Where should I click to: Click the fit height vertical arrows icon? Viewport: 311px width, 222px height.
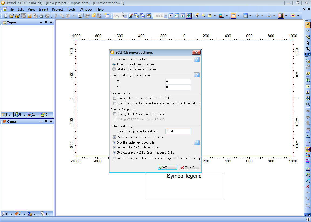(x=183, y=16)
